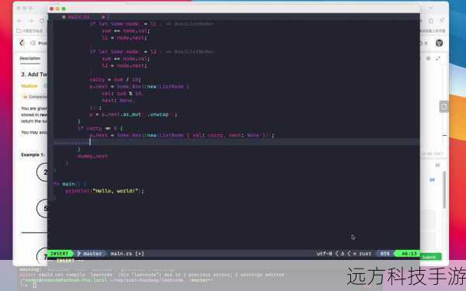Select the main.rs buffer tab in Vim
Viewport: 466px width, 291px height.
pyautogui.click(x=78, y=17)
